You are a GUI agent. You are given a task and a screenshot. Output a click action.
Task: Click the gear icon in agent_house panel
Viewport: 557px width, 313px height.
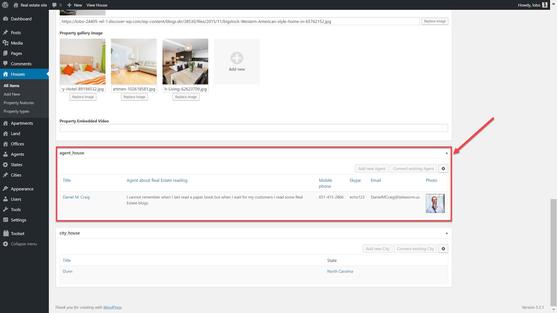point(443,169)
